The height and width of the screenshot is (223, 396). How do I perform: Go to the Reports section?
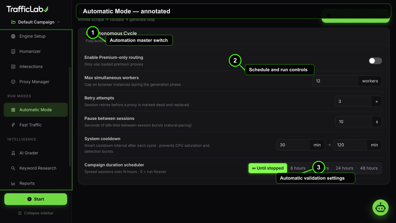(36, 183)
